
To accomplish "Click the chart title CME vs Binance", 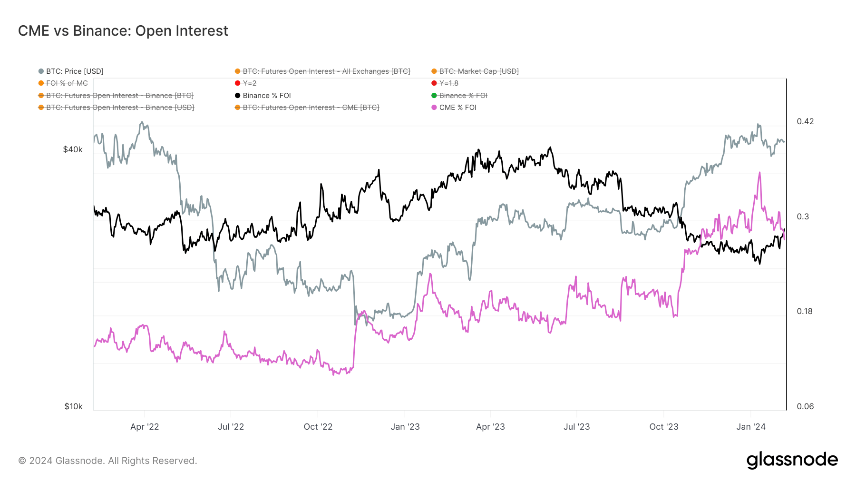I will click(x=123, y=31).
